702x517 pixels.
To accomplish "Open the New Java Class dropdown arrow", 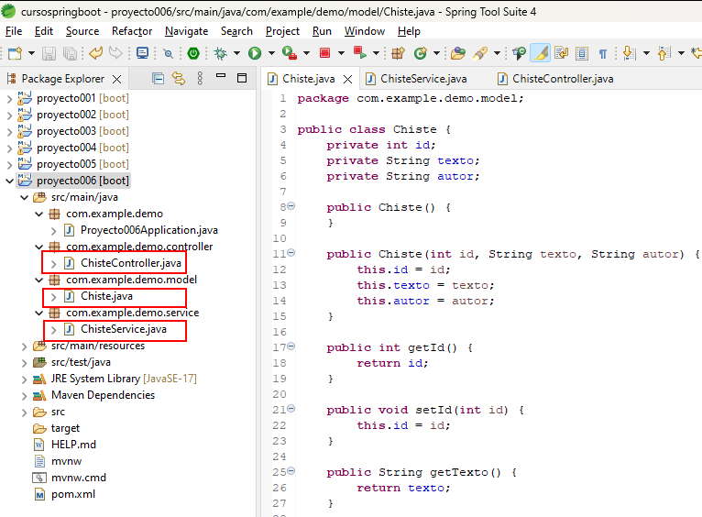I will (436, 53).
